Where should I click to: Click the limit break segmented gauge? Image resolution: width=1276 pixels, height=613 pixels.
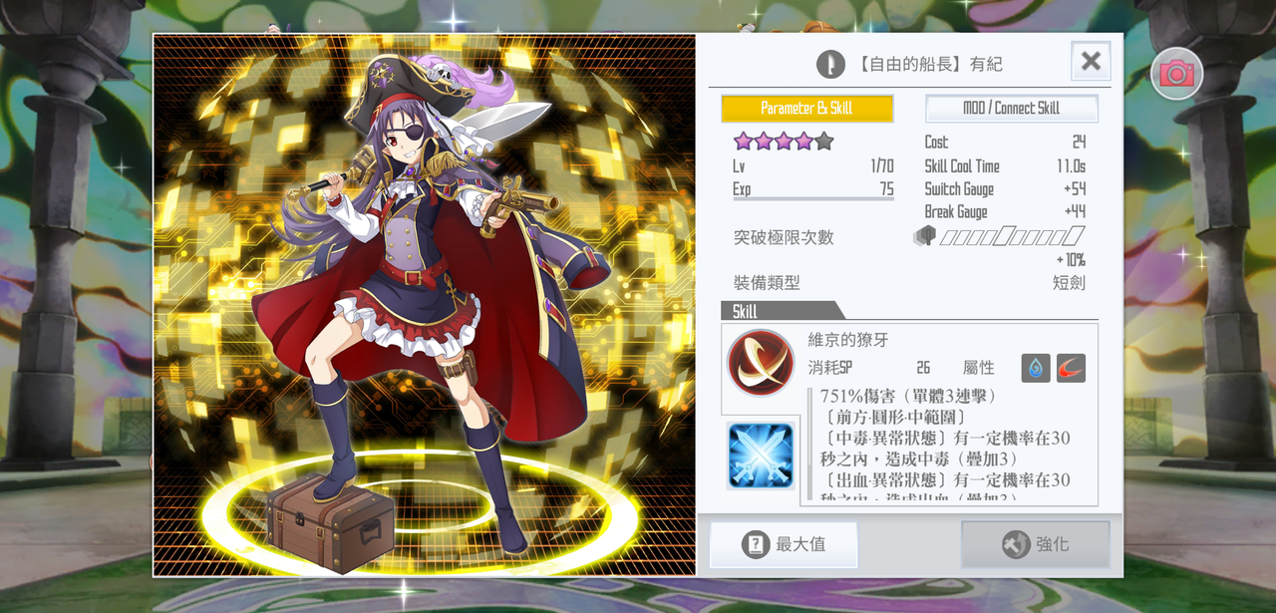pos(1012,236)
